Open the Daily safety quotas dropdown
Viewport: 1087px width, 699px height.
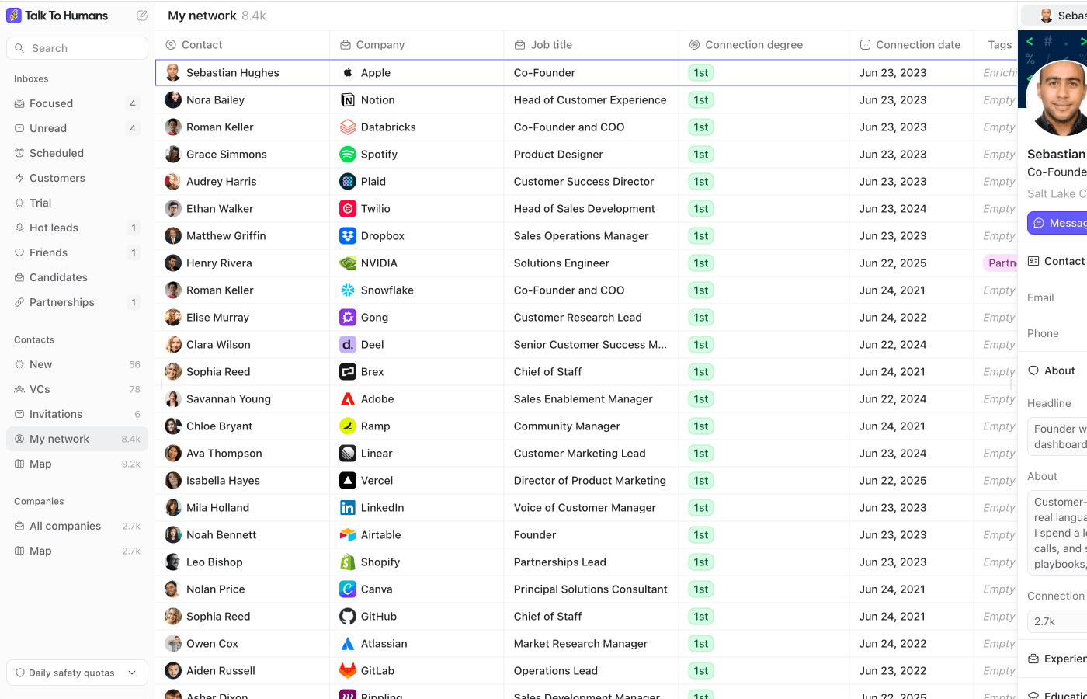[x=77, y=673]
